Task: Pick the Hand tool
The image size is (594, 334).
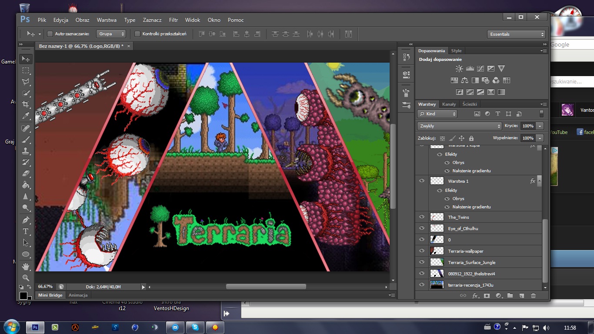Action: [26, 266]
